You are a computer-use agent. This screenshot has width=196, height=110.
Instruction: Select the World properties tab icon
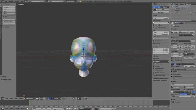click(x=182, y=23)
